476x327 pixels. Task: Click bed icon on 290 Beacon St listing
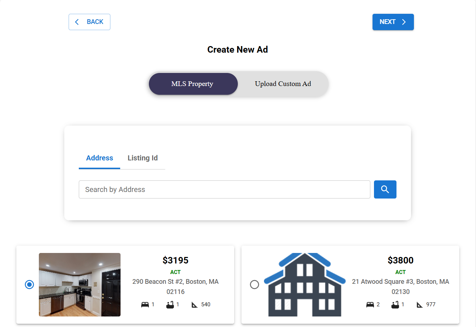point(145,304)
